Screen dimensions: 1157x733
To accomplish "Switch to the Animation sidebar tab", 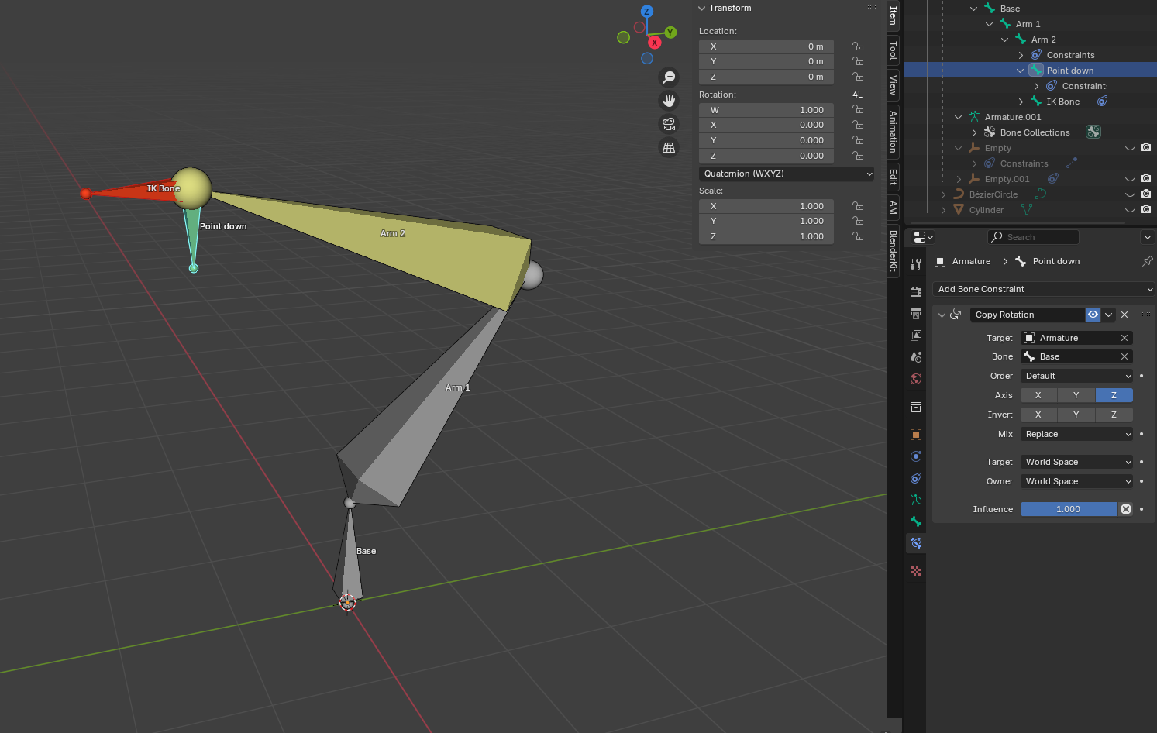I will [893, 131].
